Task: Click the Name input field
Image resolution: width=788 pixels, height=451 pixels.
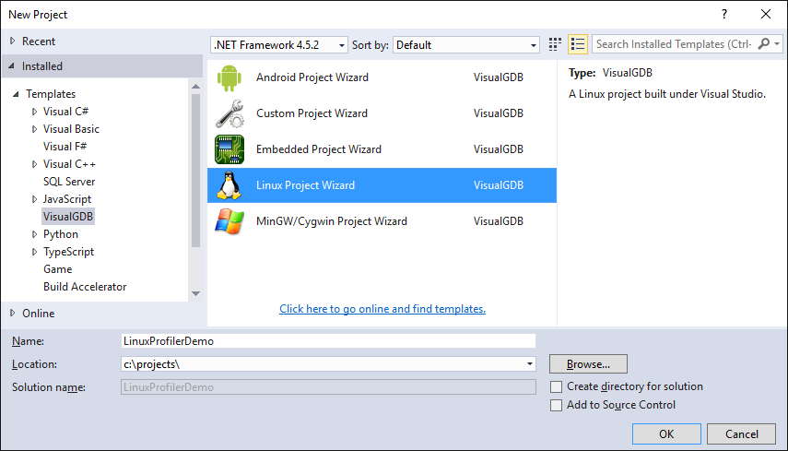Action: pos(328,341)
